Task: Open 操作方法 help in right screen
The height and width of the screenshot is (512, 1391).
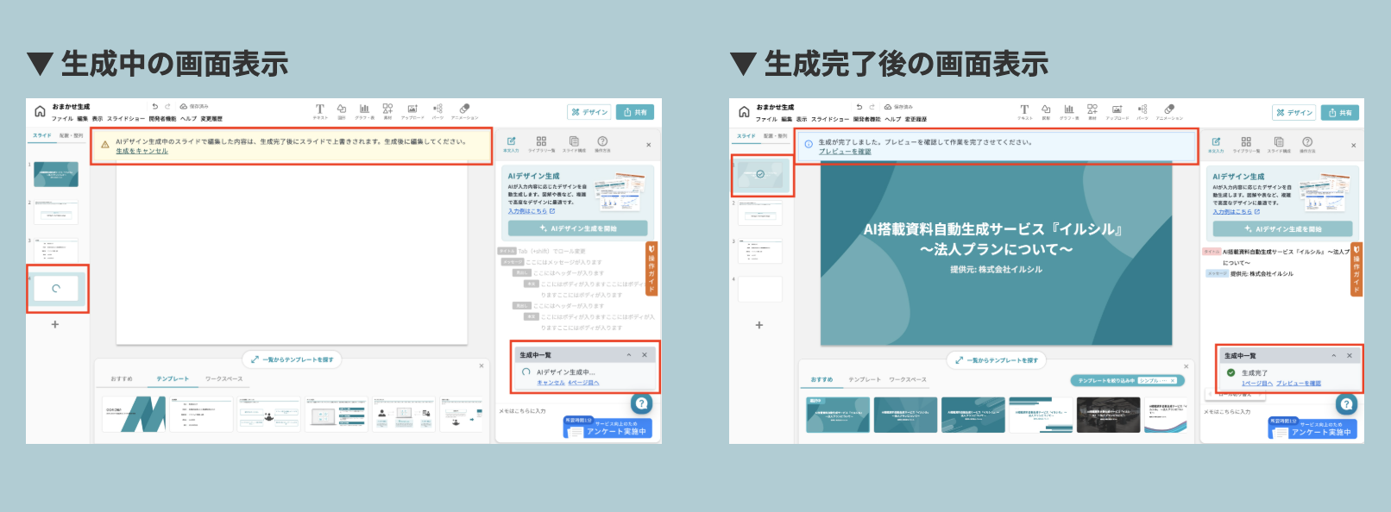Action: [x=1307, y=145]
